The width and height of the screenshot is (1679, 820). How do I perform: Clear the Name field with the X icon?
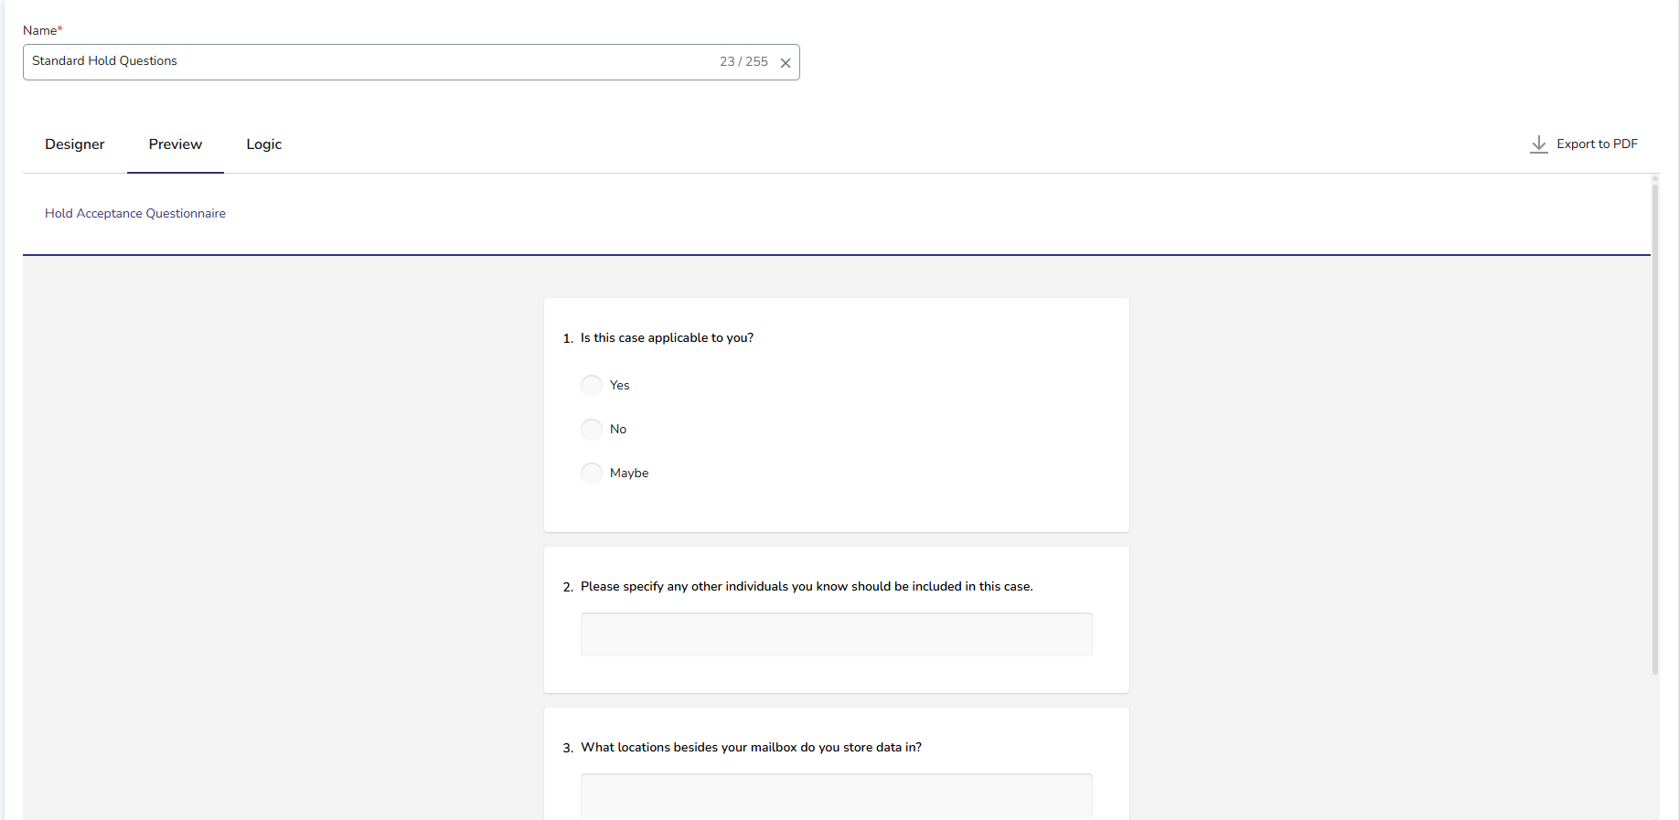coord(785,63)
